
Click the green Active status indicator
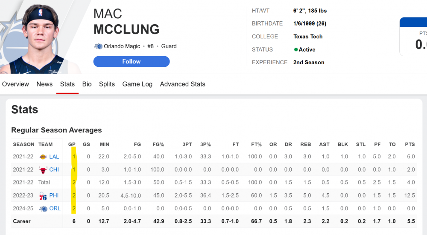click(x=296, y=50)
